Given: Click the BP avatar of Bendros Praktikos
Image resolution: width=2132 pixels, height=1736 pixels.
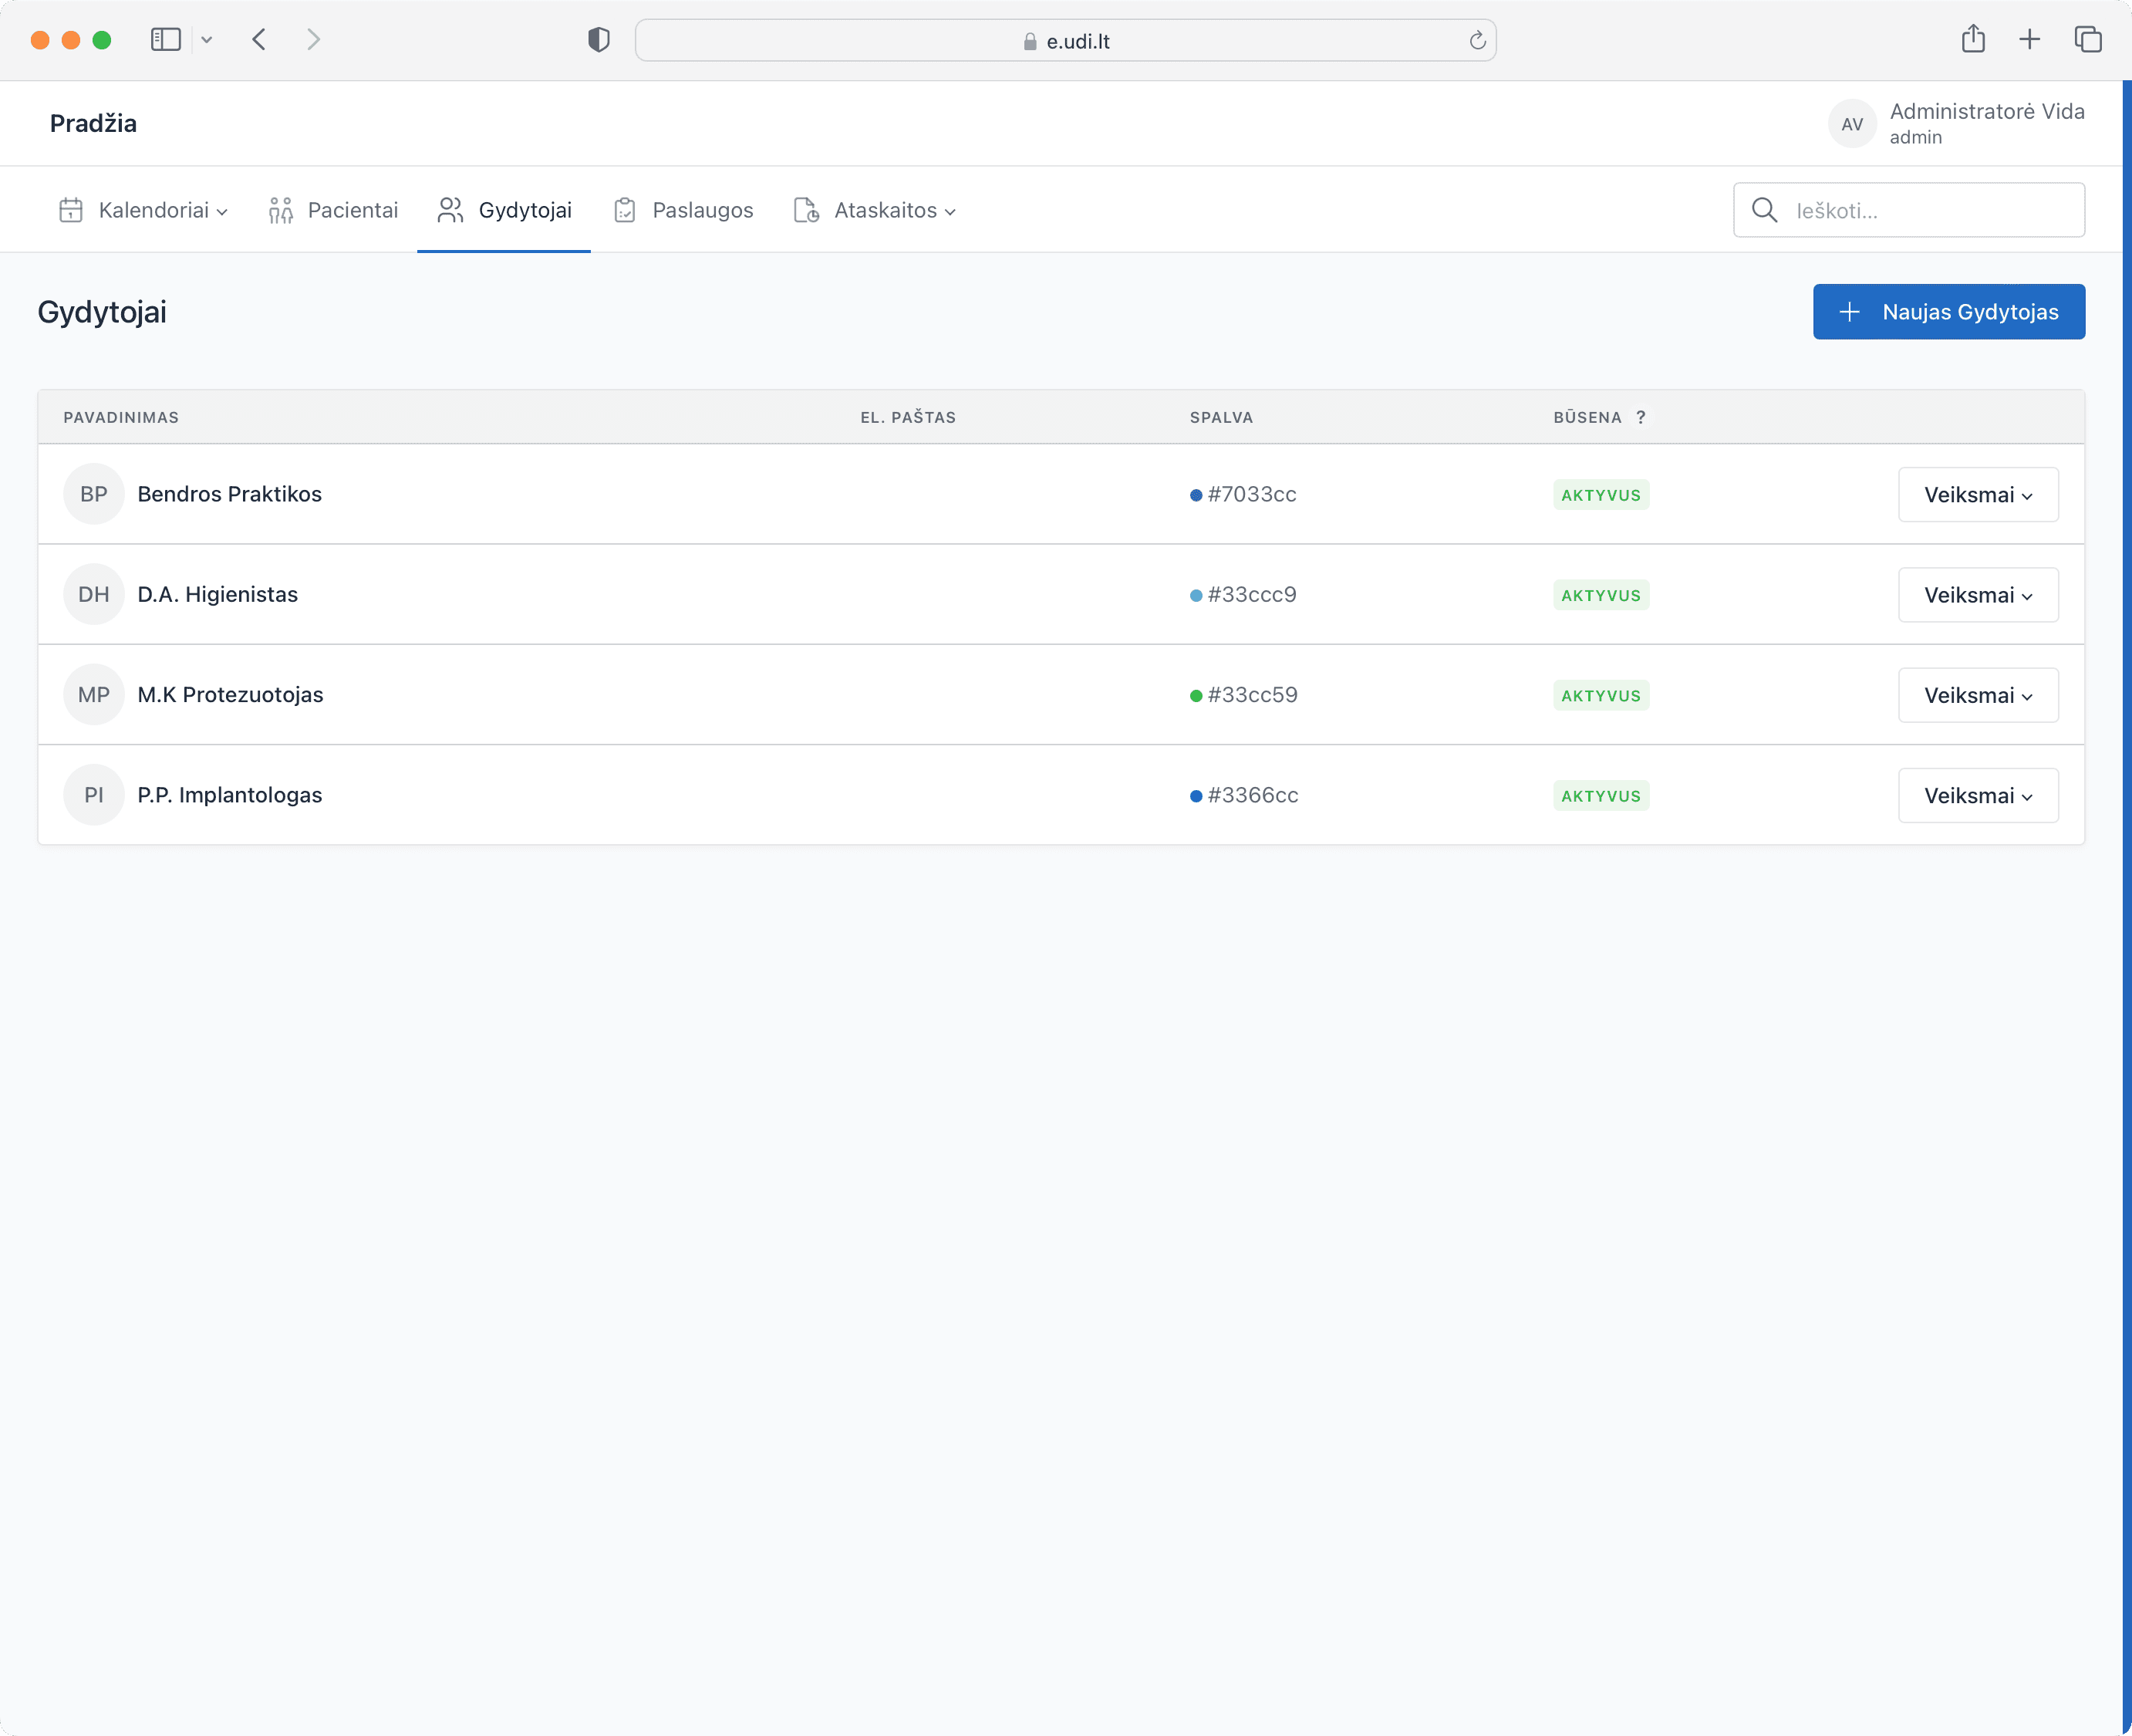Looking at the screenshot, I should pyautogui.click(x=94, y=494).
